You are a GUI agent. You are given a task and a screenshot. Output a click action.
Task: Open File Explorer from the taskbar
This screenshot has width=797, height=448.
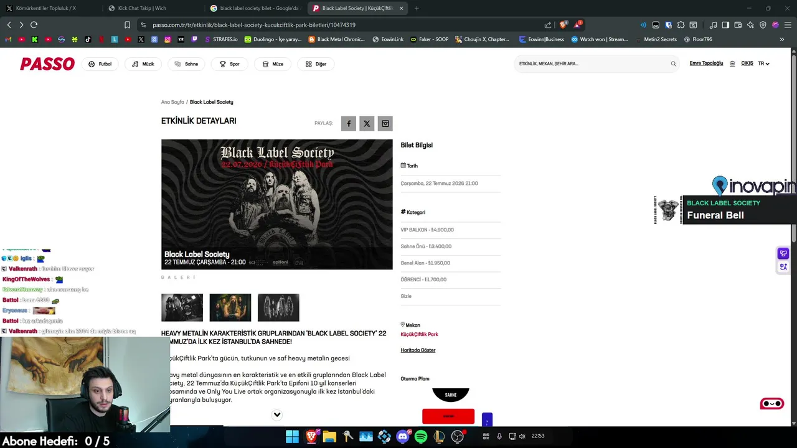click(x=329, y=436)
